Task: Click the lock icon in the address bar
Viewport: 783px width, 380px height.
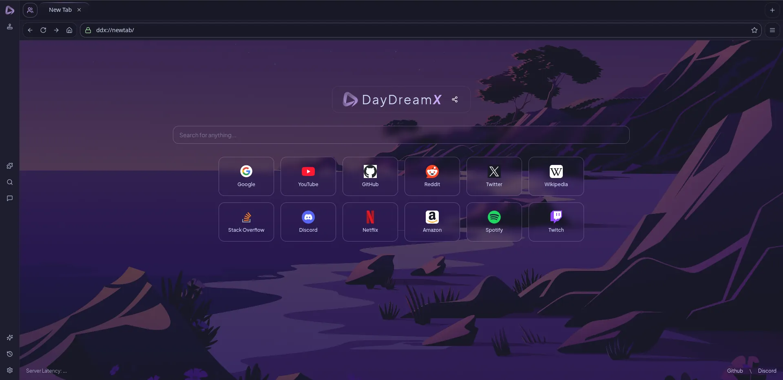Action: point(88,30)
